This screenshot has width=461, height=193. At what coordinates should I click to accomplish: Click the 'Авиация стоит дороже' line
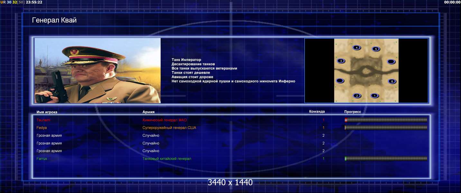pyautogui.click(x=192, y=77)
